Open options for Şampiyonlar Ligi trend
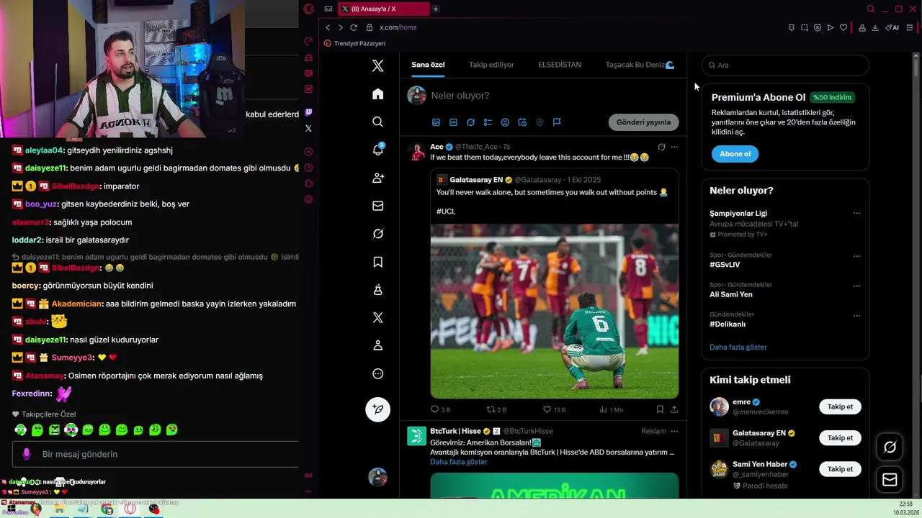 coord(856,213)
